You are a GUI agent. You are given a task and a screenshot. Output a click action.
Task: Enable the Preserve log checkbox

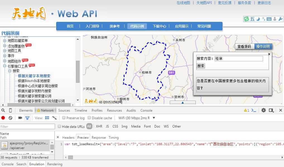tap(64, 118)
